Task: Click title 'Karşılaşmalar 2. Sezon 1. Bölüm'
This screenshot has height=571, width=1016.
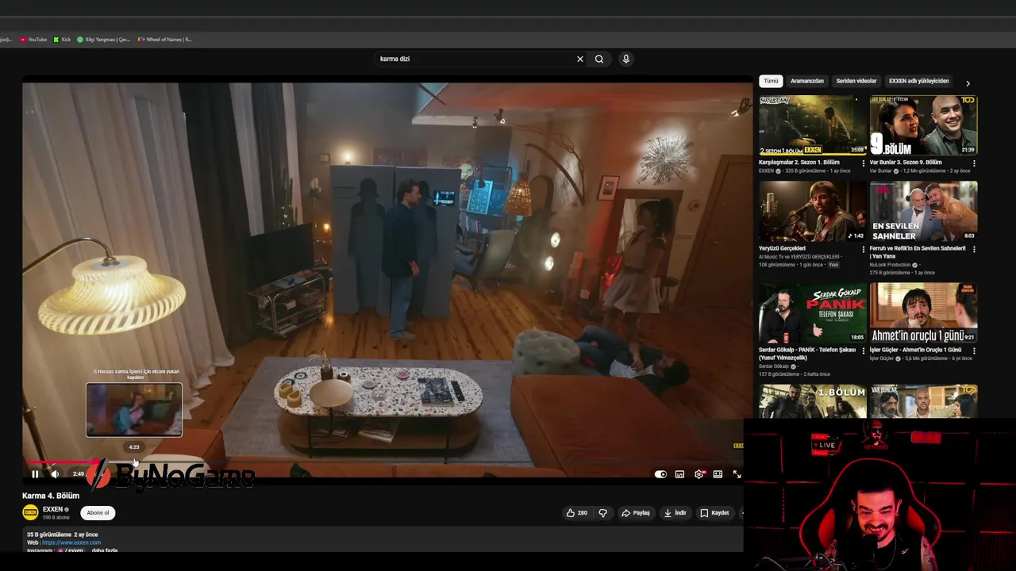Action: pos(799,163)
